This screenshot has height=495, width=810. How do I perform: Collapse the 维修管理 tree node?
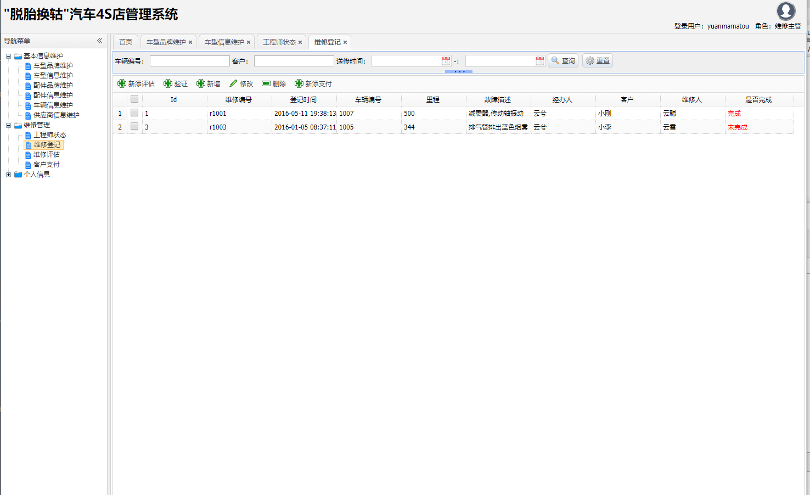(x=8, y=125)
